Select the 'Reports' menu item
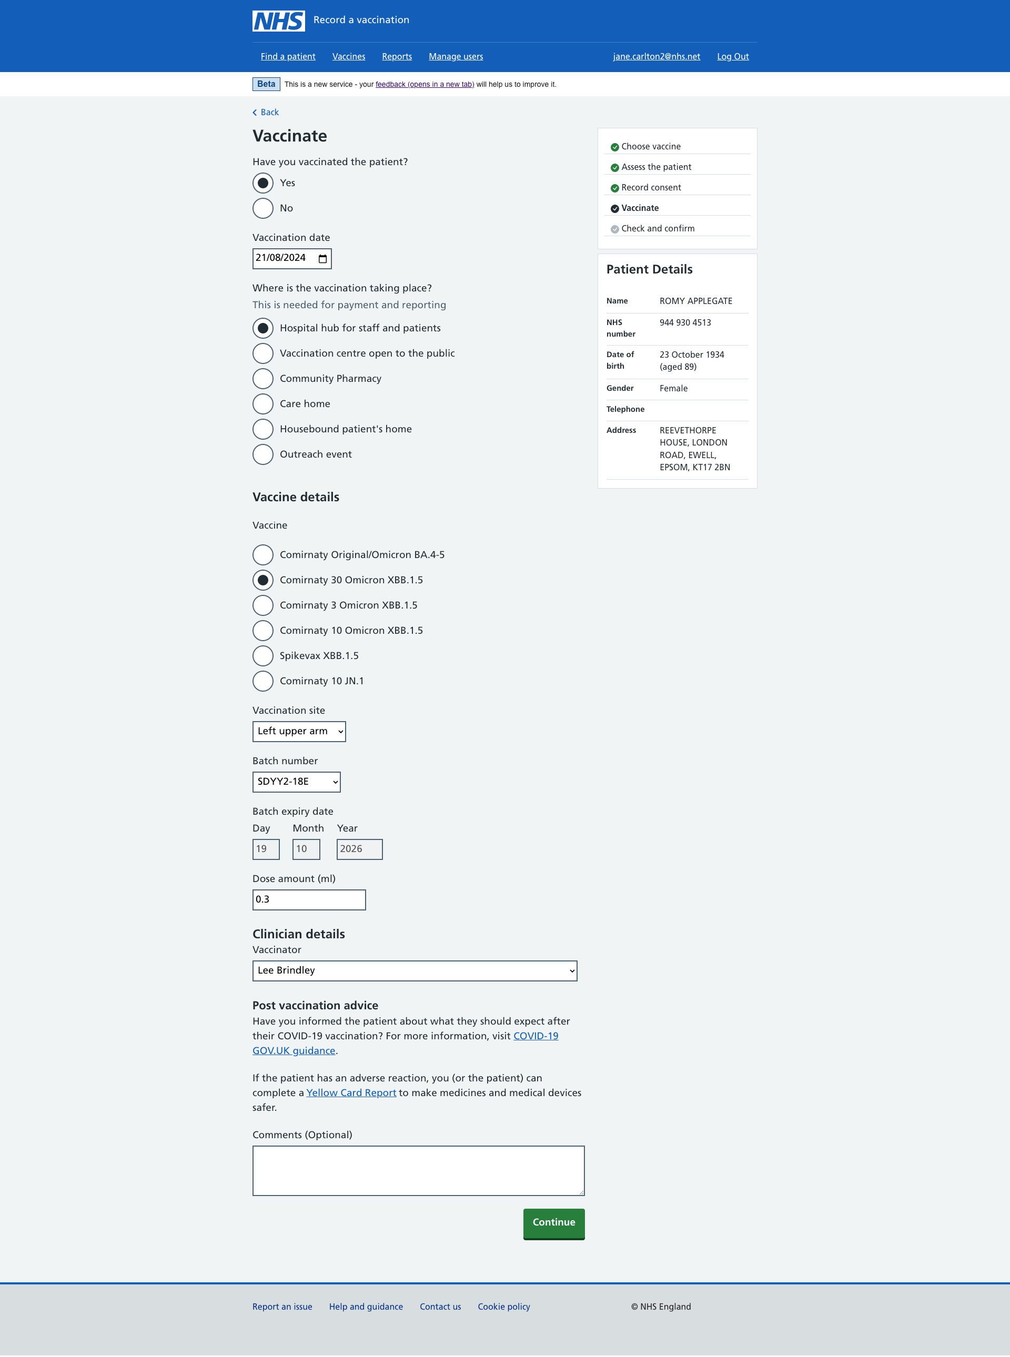1010x1357 pixels. [x=397, y=56]
